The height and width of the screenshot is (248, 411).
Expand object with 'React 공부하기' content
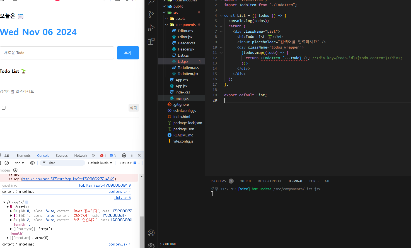(11, 211)
